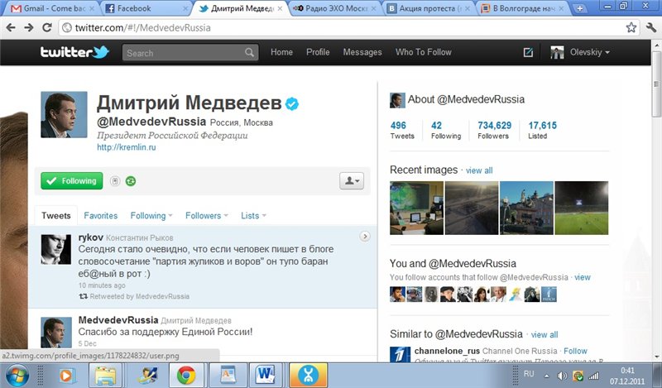This screenshot has width=662, height=388.
Task: Click the search magnifier icon
Action: pos(249,53)
